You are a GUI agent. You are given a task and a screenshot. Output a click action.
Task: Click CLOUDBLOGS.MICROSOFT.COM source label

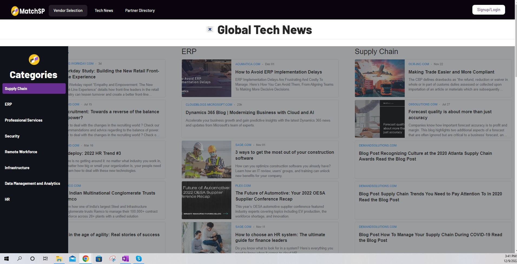[x=209, y=105]
